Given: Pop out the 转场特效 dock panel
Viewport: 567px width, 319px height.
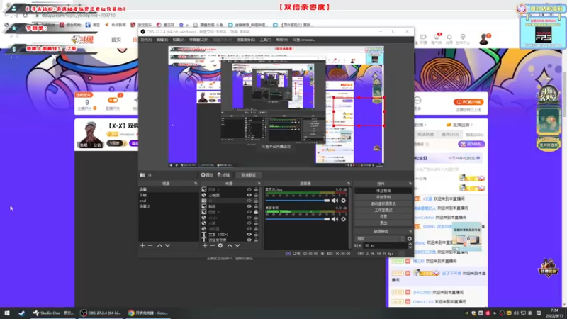Looking at the screenshot, I should (410, 232).
